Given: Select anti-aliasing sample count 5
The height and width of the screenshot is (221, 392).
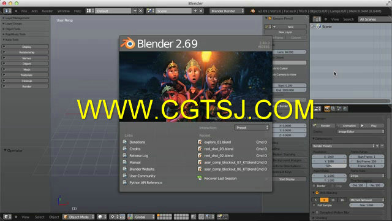Looking at the screenshot, I should click(315, 200).
